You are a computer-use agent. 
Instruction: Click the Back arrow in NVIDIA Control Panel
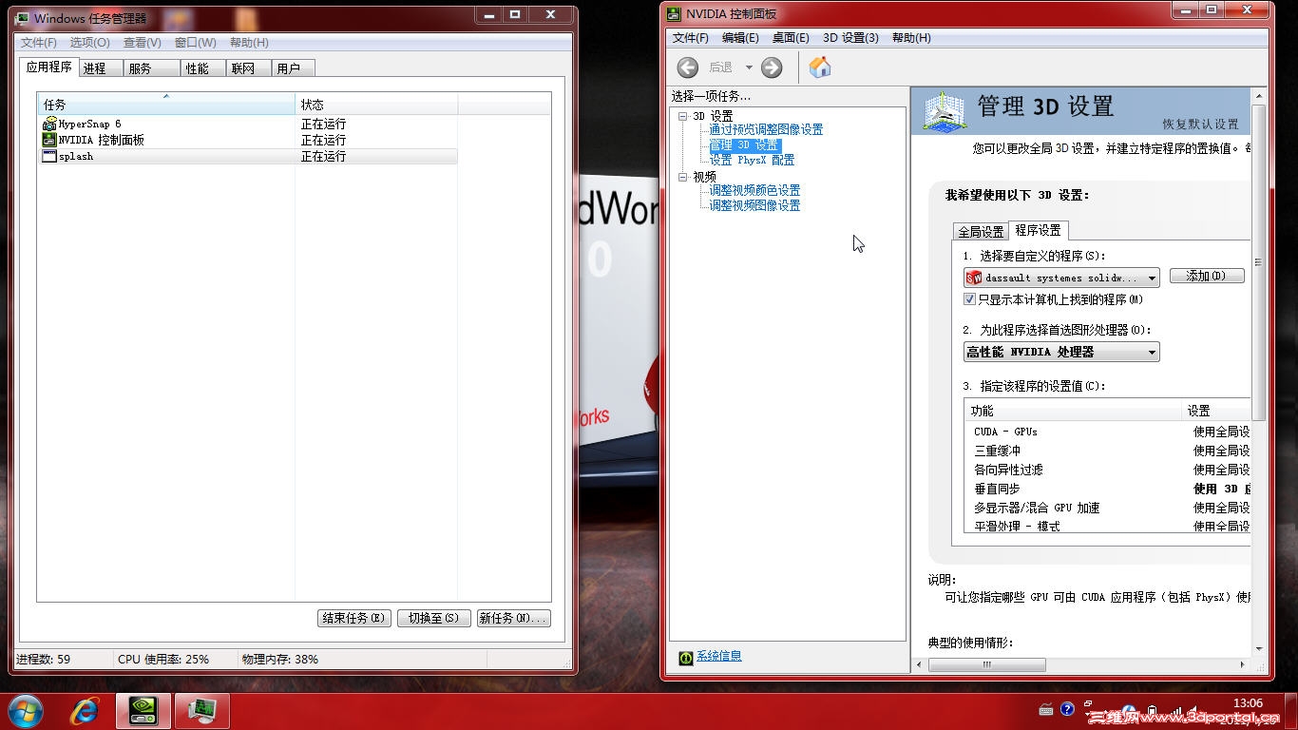[x=688, y=67]
